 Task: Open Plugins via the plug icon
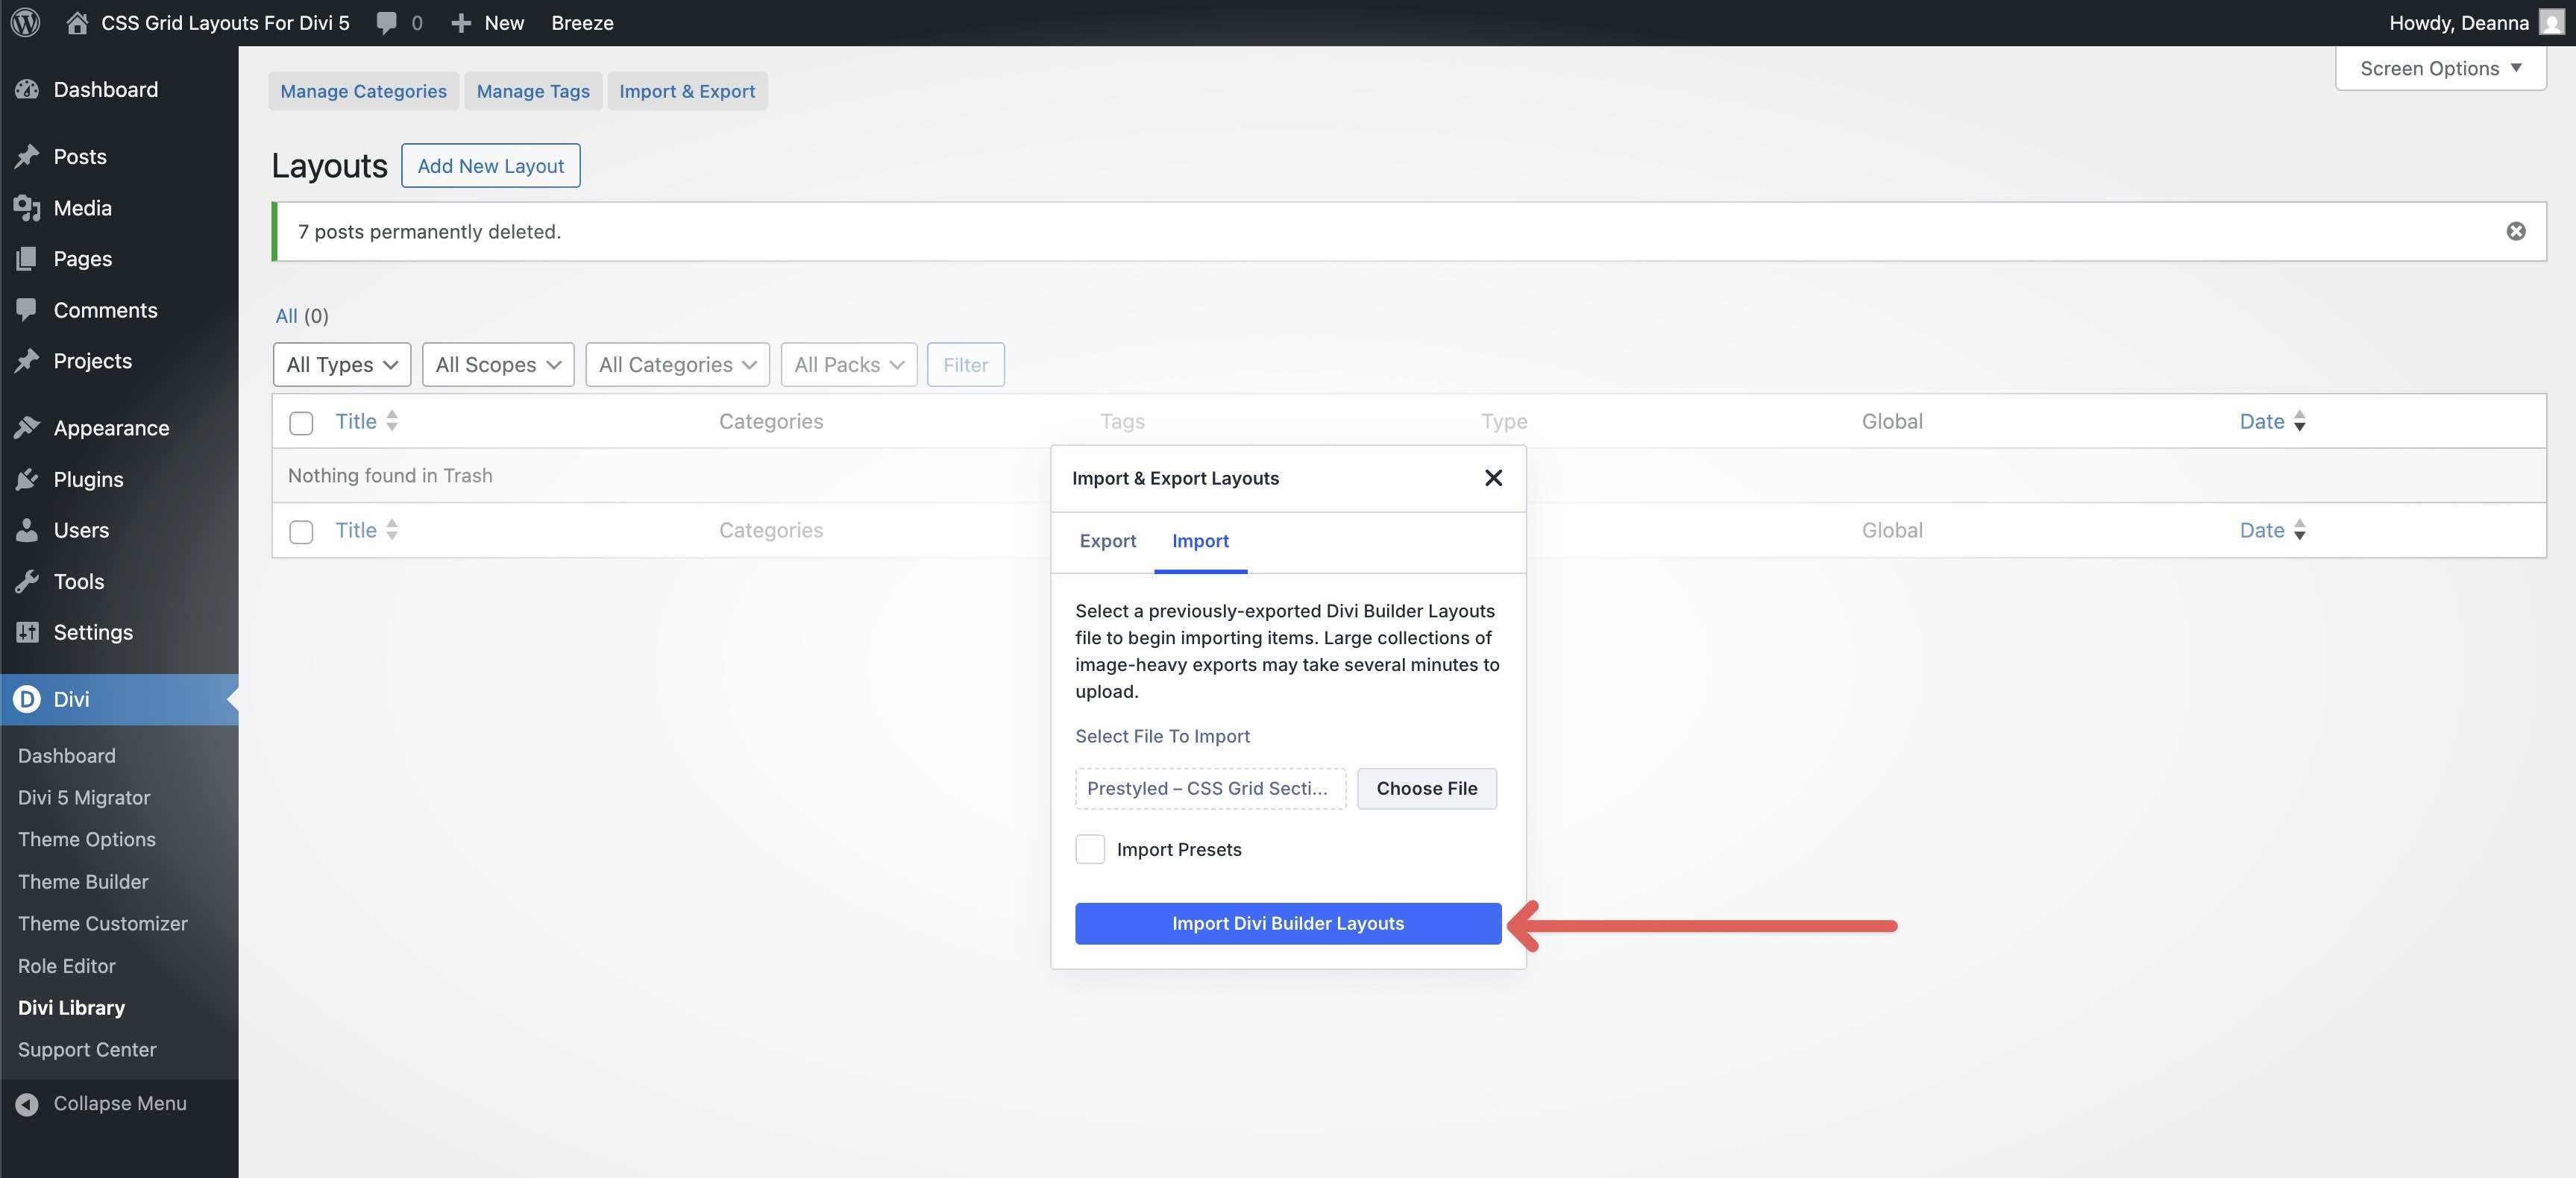coord(27,479)
